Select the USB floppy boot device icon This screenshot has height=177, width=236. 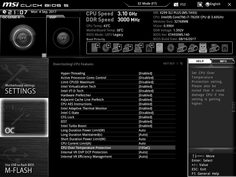(x=214, y=48)
